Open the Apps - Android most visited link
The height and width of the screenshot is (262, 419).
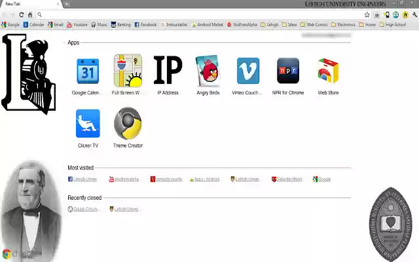(x=204, y=179)
